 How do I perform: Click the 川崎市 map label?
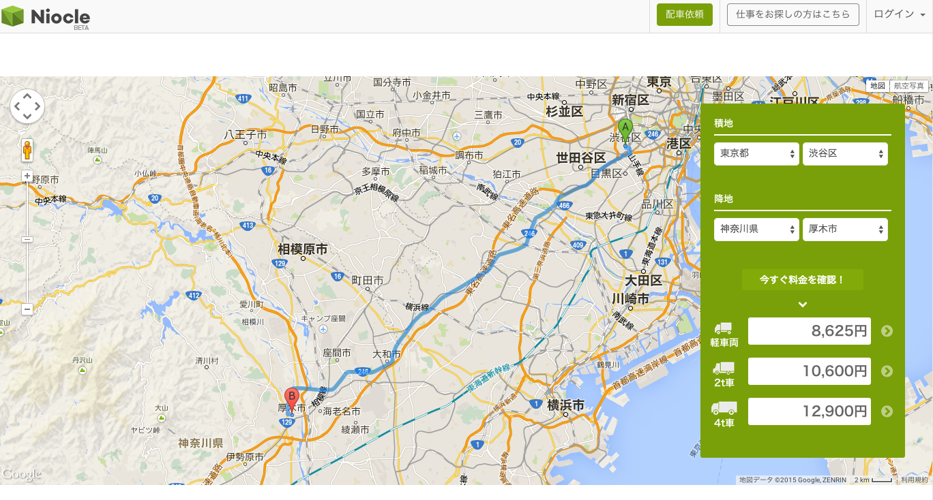click(630, 298)
